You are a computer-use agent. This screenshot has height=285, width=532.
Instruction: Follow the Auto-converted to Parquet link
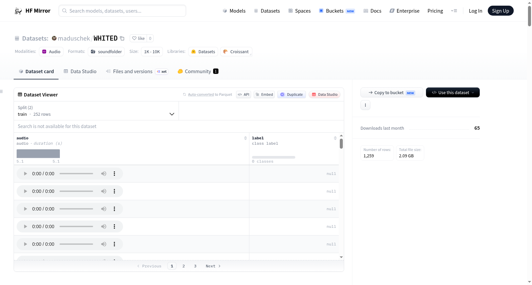point(201,94)
